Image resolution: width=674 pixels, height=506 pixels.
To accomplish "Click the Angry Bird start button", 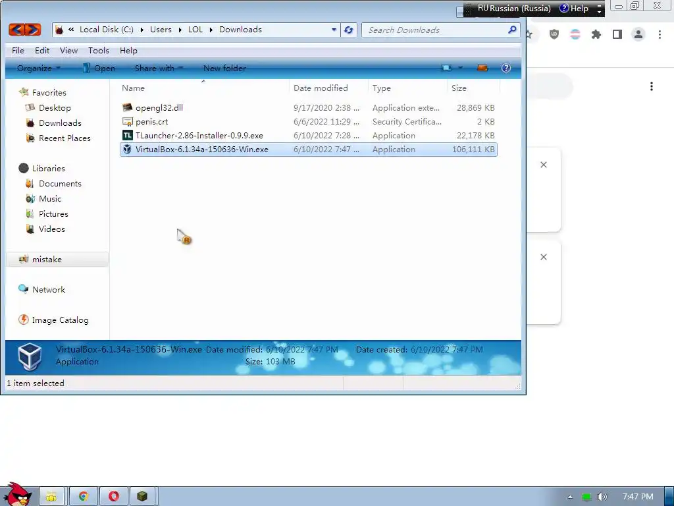I will pyautogui.click(x=16, y=494).
